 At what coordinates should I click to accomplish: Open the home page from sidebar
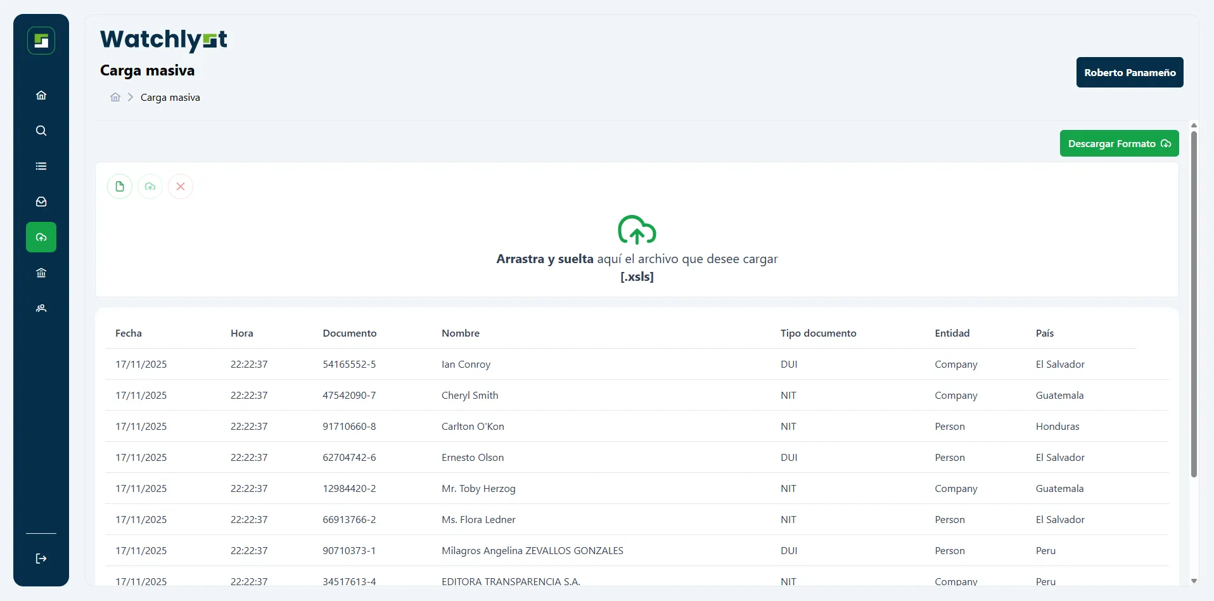coord(41,95)
